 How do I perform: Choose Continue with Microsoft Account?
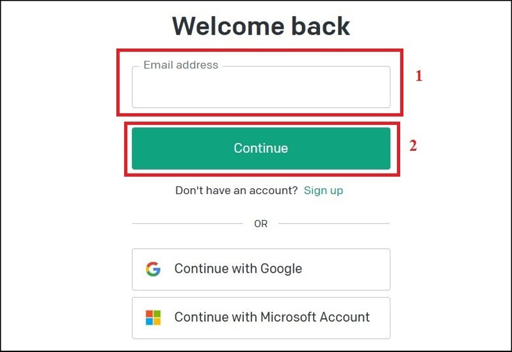(261, 318)
